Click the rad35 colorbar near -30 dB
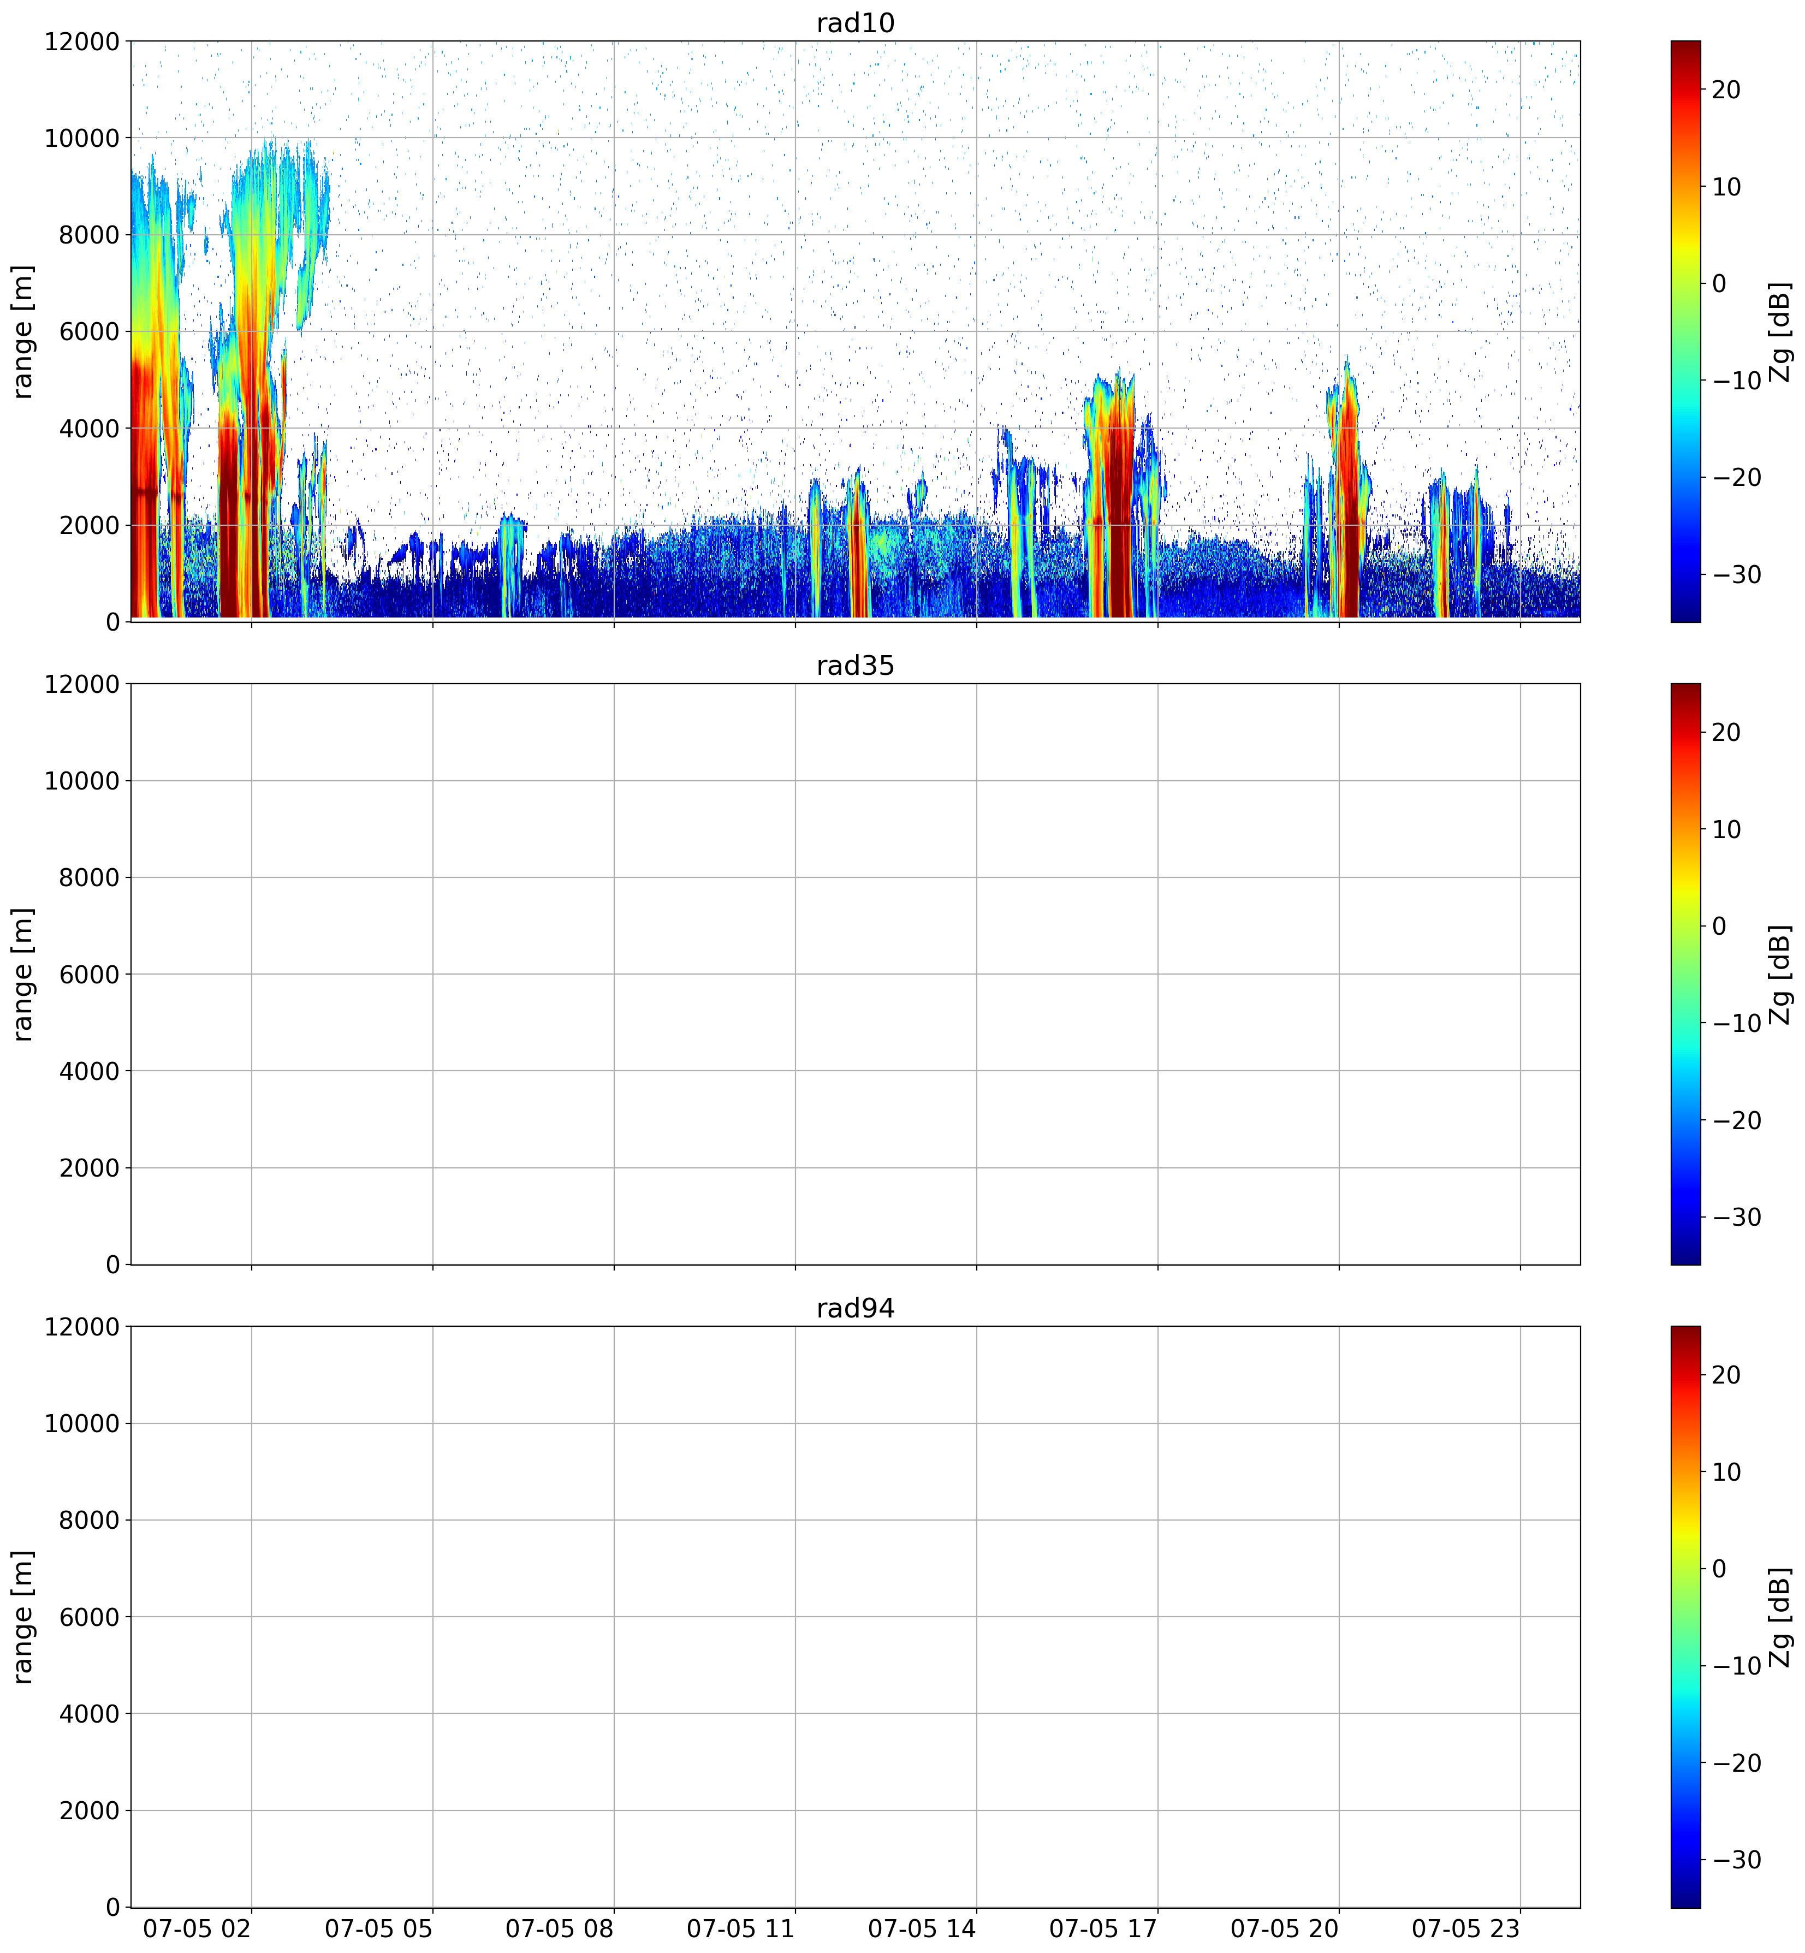This screenshot has width=1805, height=1953. (1685, 1216)
